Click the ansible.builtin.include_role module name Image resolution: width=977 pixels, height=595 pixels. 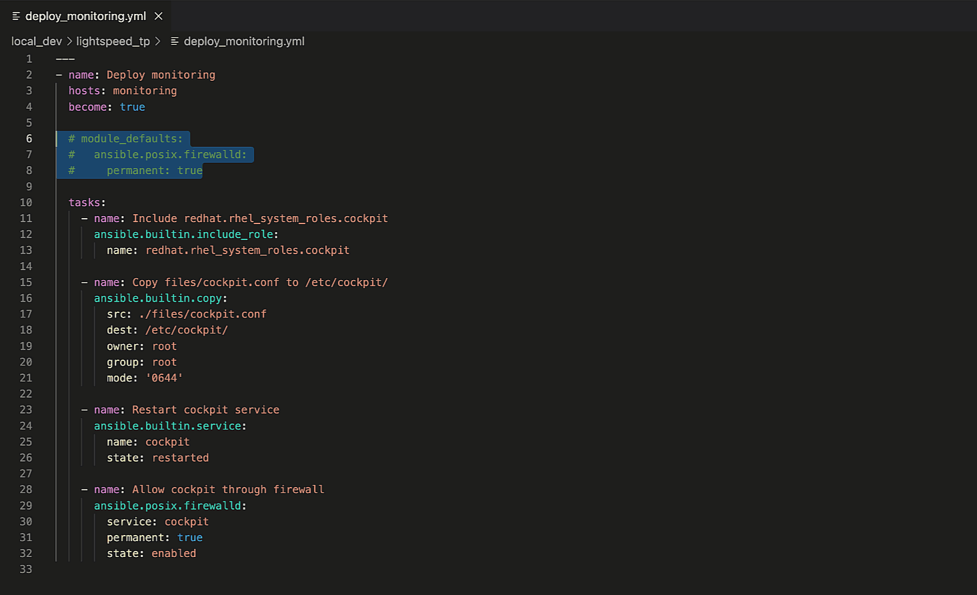[184, 235]
